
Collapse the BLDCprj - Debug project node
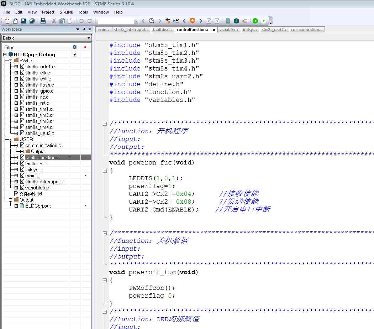pyautogui.click(x=5, y=54)
